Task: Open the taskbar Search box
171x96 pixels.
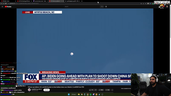Action: (x=74, y=94)
